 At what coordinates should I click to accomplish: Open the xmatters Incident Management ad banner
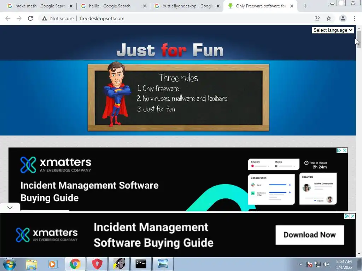[x=178, y=179]
